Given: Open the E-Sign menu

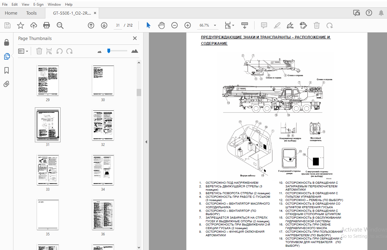Looking at the screenshot, I should click(38, 4).
